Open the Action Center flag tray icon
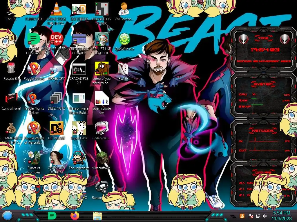This screenshot has width=297, height=222. [x=251, y=216]
